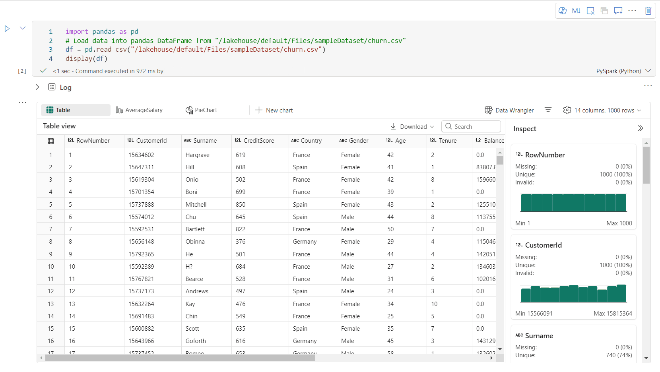Delete the cell with the trash icon
This screenshot has width=660, height=372.
click(x=648, y=11)
